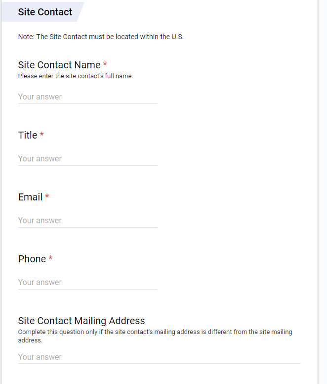Screen dimensions: 327x384
Task: Click the "Please enter the site contact's full name" hint
Action: point(76,76)
